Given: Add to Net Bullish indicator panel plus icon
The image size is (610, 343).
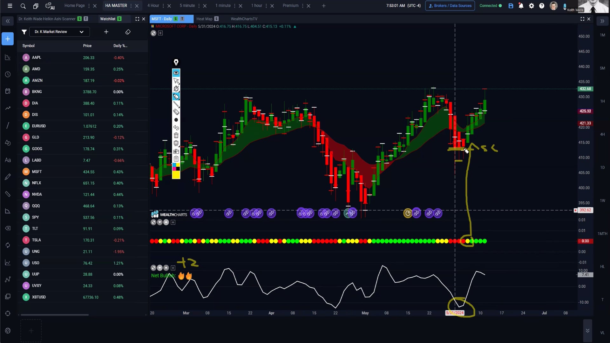Looking at the screenshot, I should [173, 268].
